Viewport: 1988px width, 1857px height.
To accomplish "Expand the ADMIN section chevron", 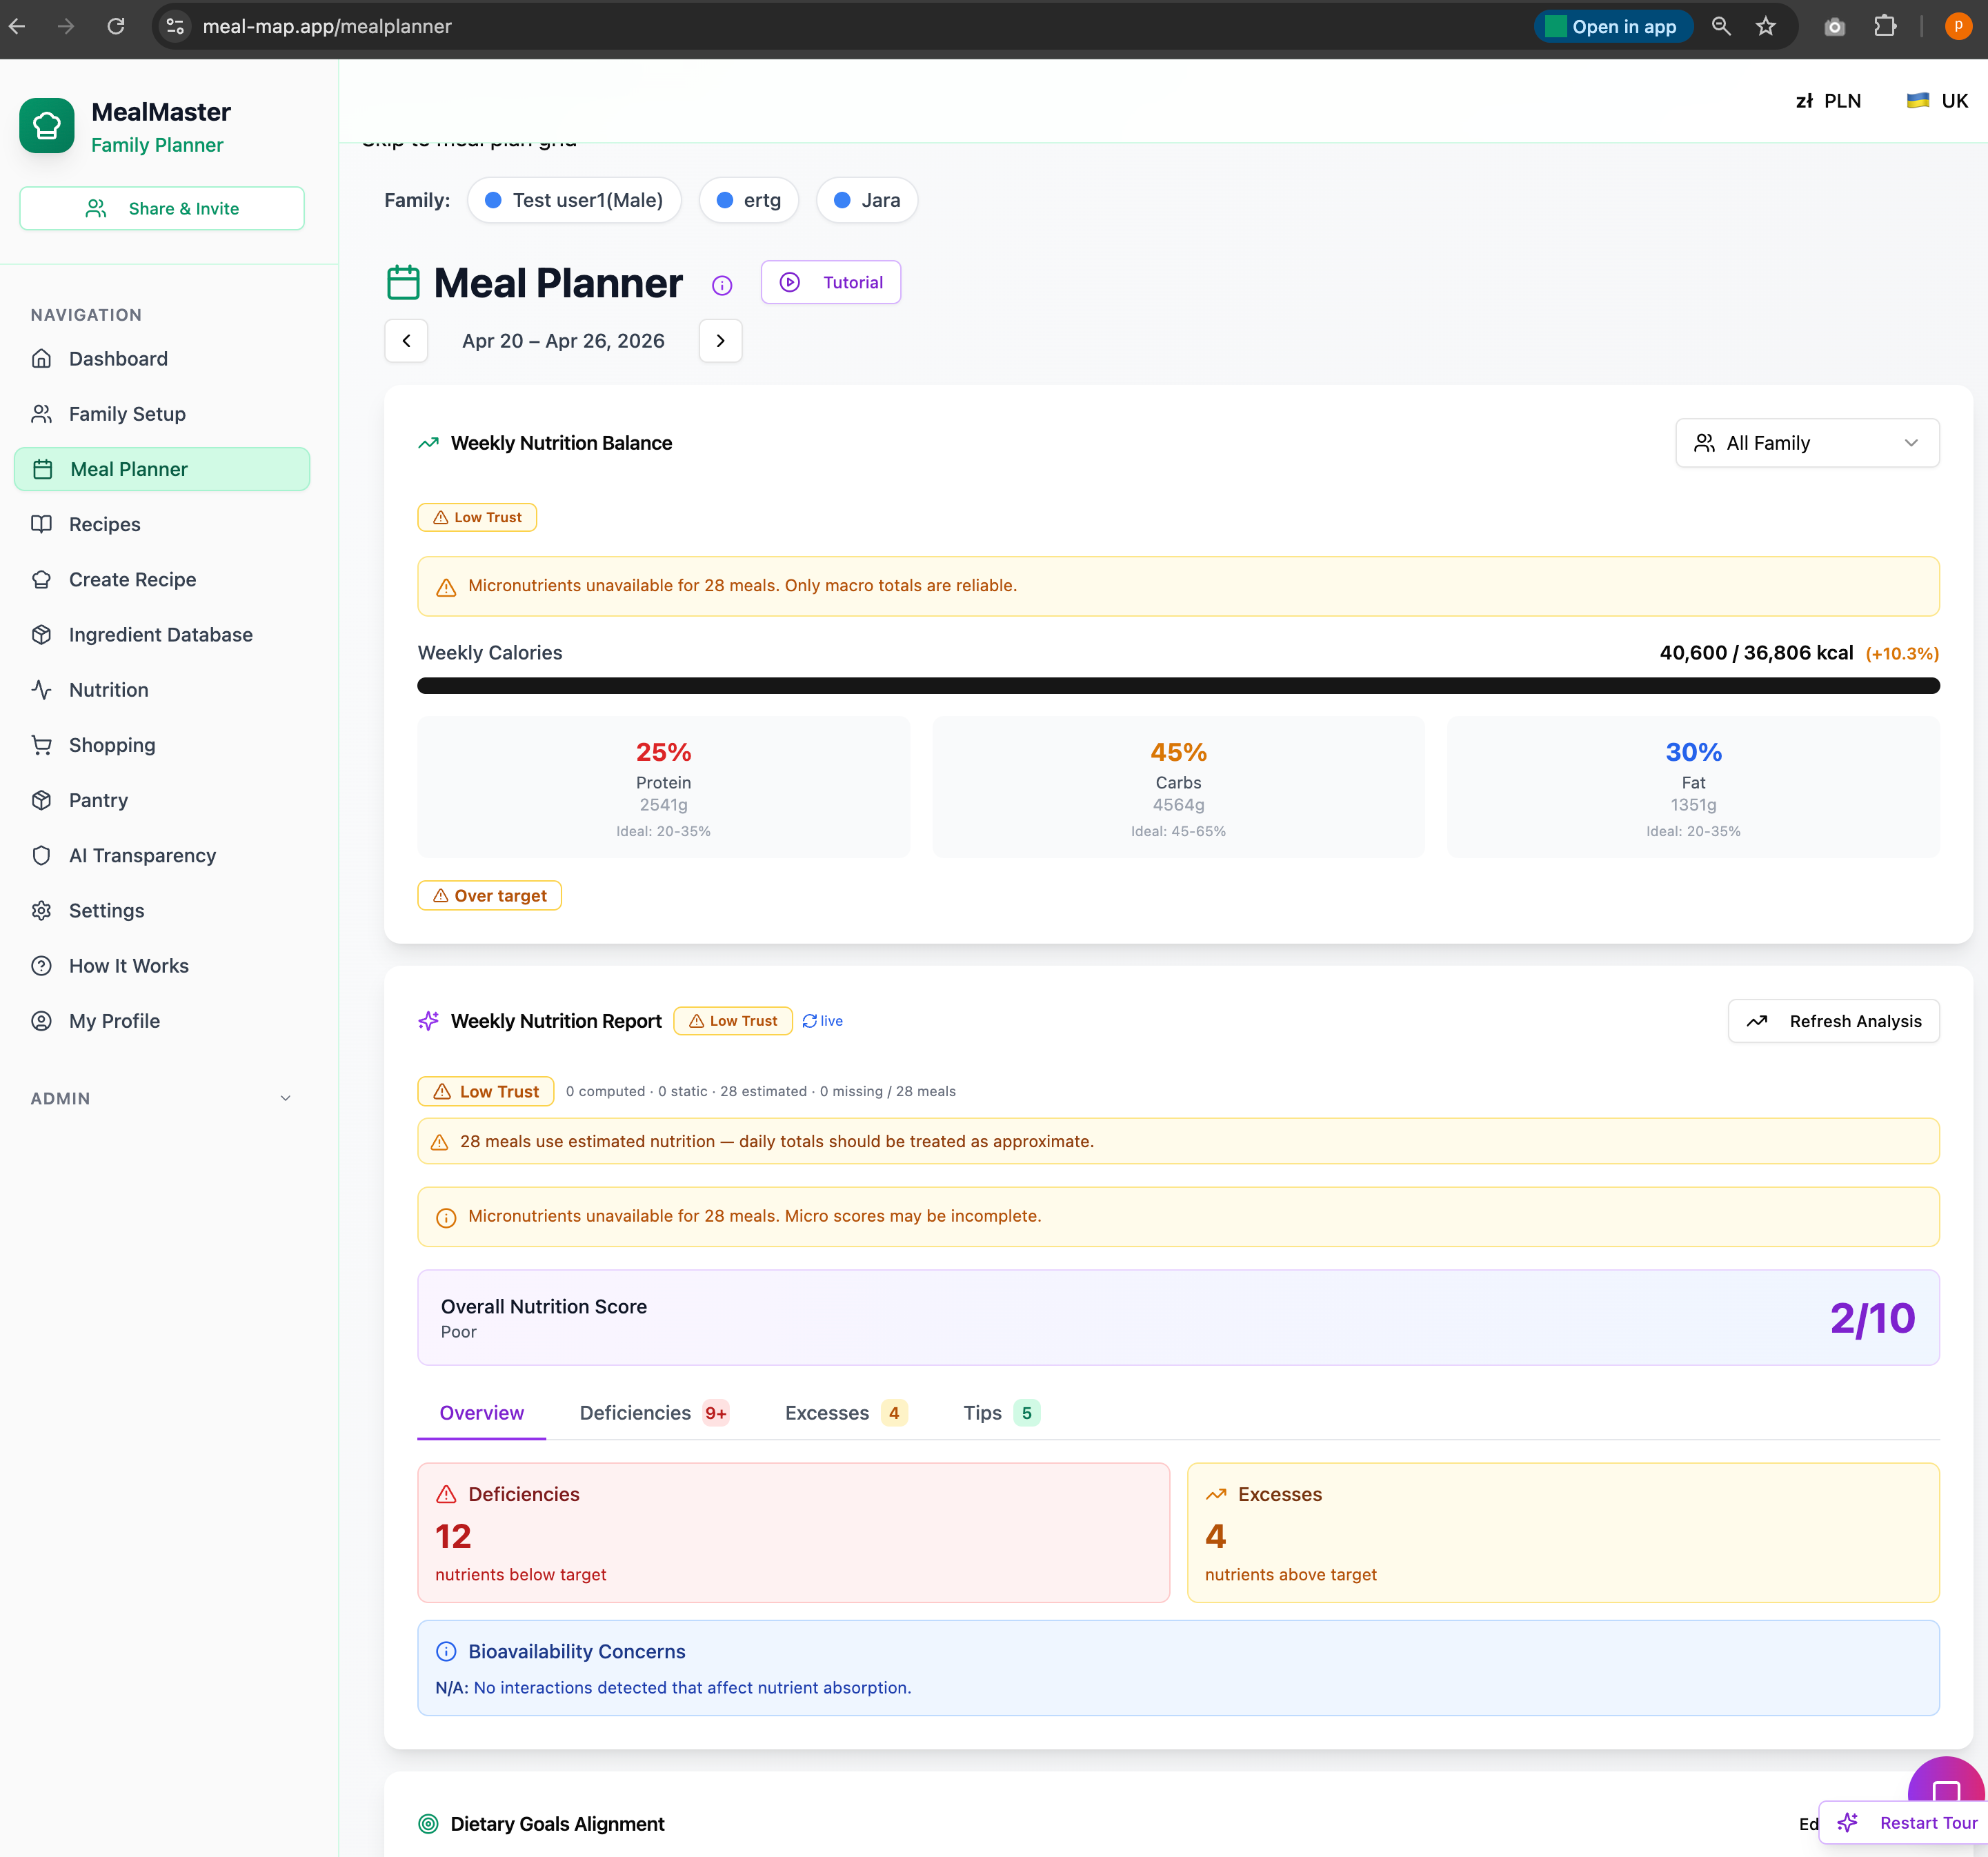I will point(286,1098).
